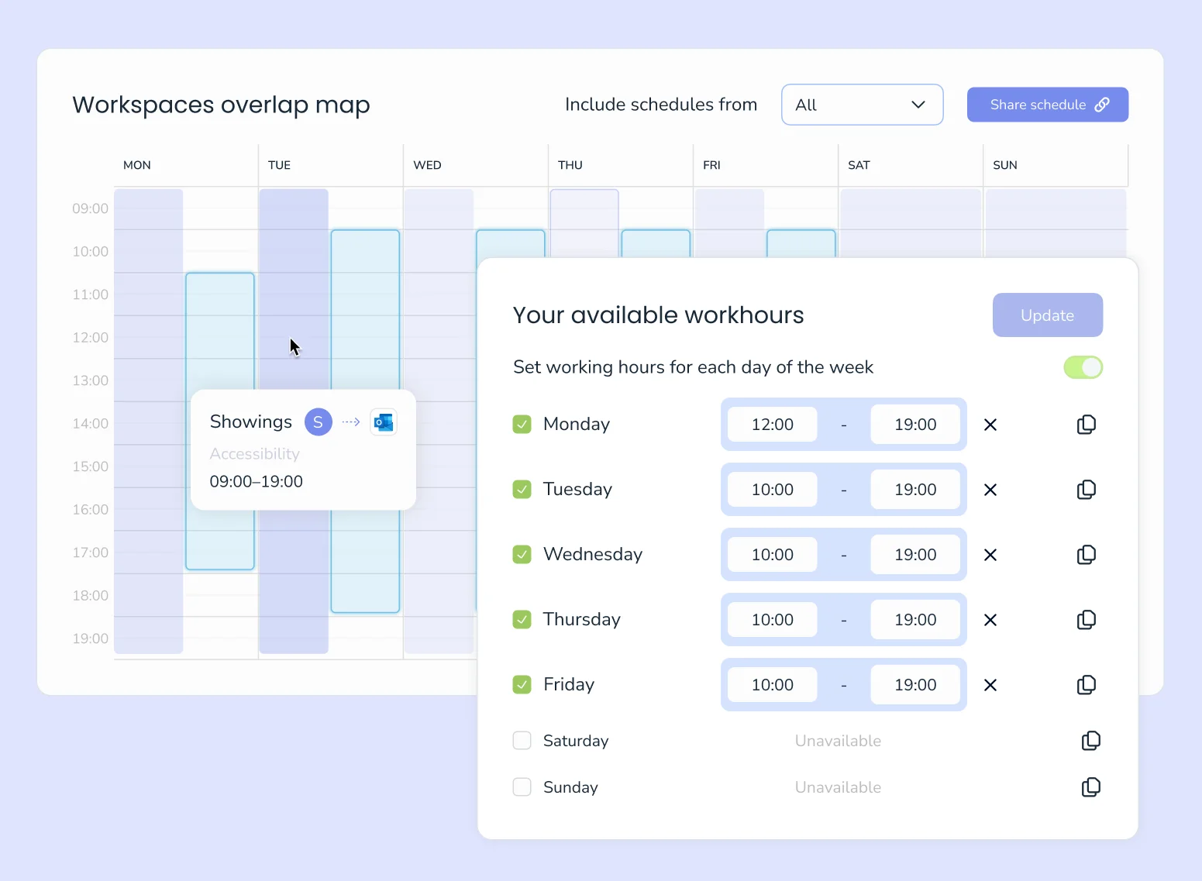Screen dimensions: 1202x881
Task: Remove Wednesday's time range with the X
Action: (990, 555)
